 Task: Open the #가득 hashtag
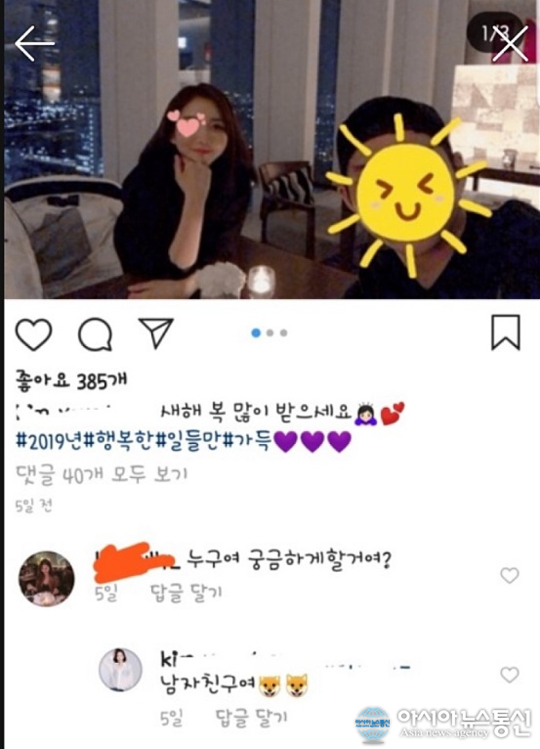tap(247, 441)
